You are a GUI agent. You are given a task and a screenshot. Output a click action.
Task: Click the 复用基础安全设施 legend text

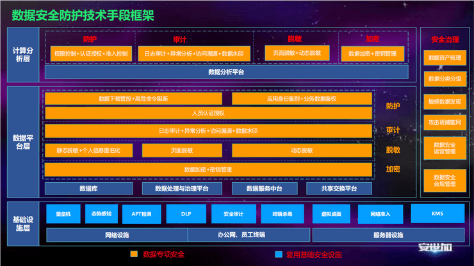(x=314, y=254)
